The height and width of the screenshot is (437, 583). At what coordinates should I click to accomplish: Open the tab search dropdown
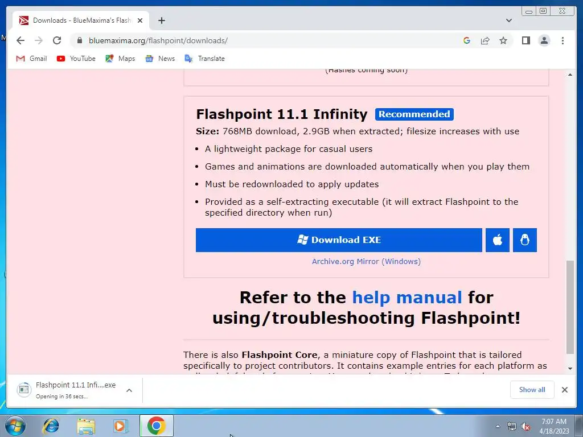click(x=509, y=20)
